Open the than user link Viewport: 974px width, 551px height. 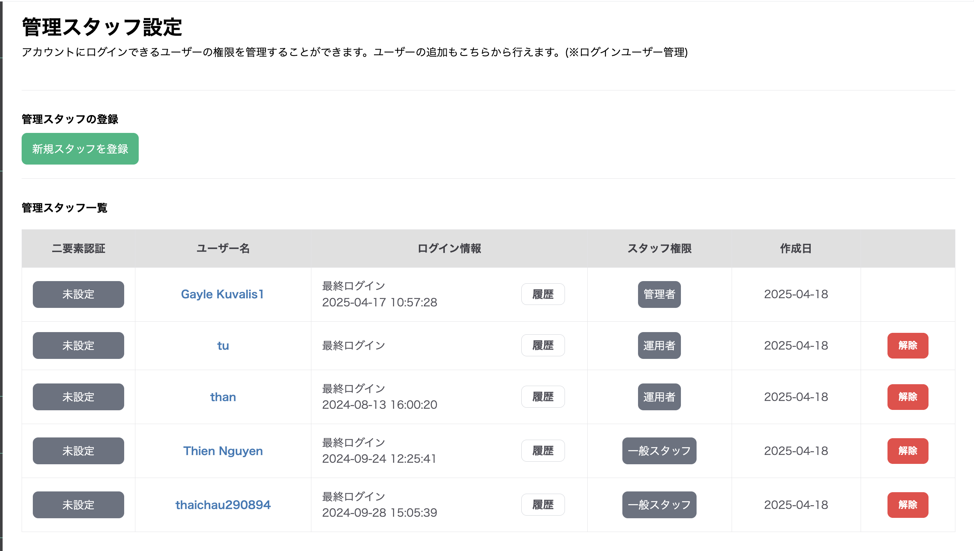[x=223, y=397]
